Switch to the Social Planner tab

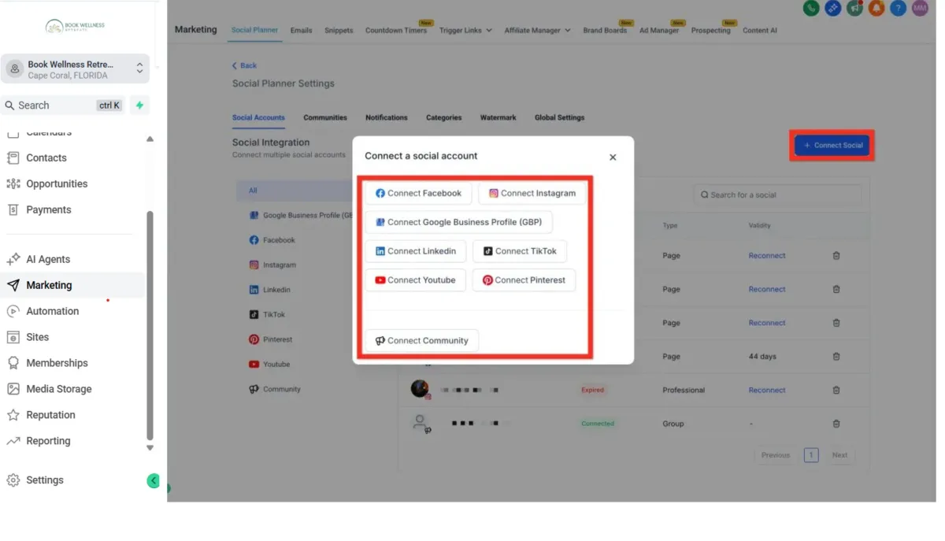click(254, 30)
